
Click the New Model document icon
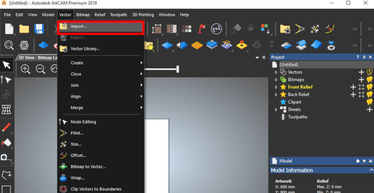pos(9,29)
